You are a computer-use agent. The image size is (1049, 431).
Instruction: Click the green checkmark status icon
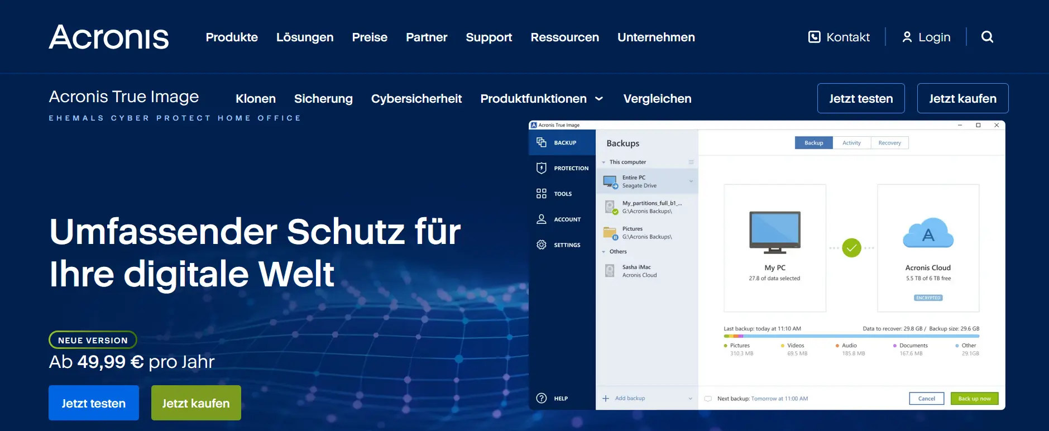(852, 247)
